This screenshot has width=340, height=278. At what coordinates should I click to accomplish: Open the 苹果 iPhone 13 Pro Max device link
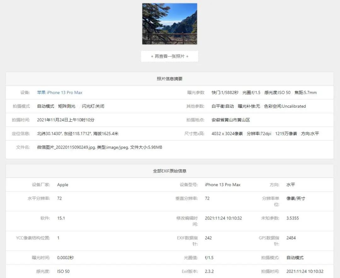coord(59,92)
